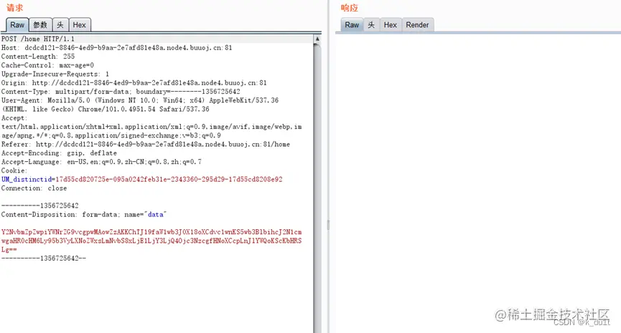Click the Accept-Language header line
The image size is (621, 333).
pyautogui.click(x=101, y=162)
